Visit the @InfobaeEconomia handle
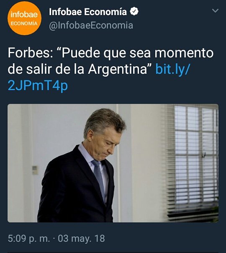This screenshot has height=253, width=226. point(91,26)
